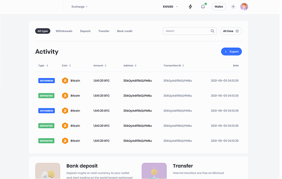Click the Bitcoin icon in the top activity row
282x179 pixels.
click(x=65, y=81)
